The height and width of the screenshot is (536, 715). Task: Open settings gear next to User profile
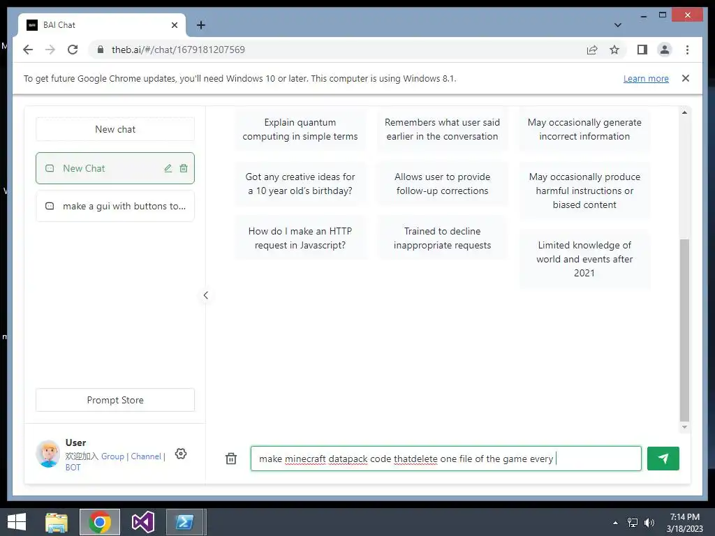181,454
